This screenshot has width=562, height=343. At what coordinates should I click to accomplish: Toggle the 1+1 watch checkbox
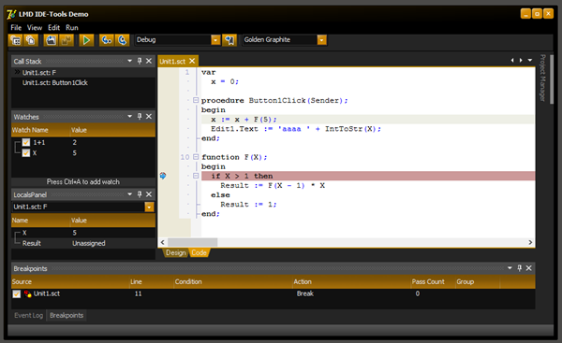pyautogui.click(x=26, y=142)
